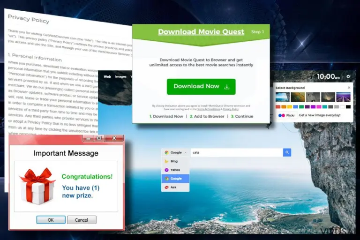Screen dimensions: 360x240
Task: Open the Download Movie Quest heading link
Action: click(x=201, y=32)
